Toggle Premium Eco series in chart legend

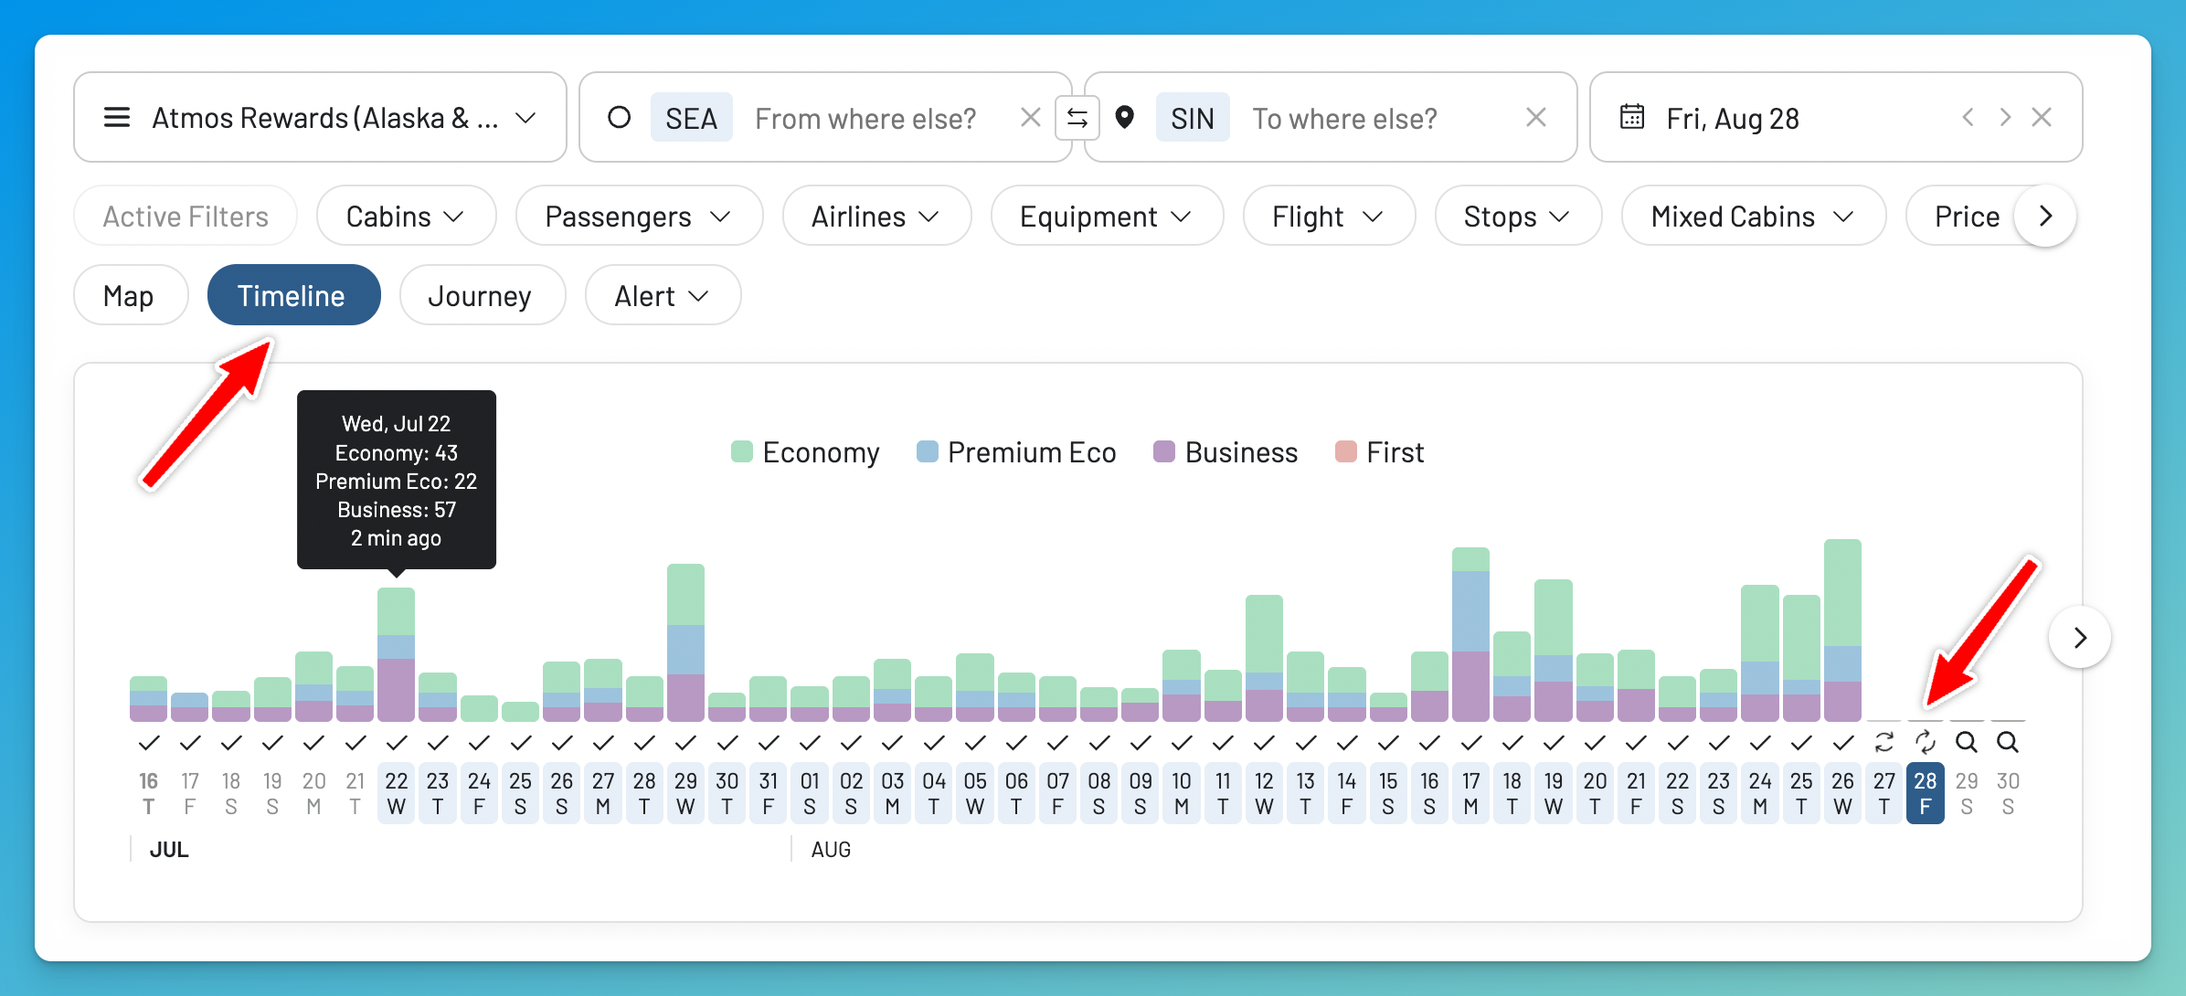1016,452
